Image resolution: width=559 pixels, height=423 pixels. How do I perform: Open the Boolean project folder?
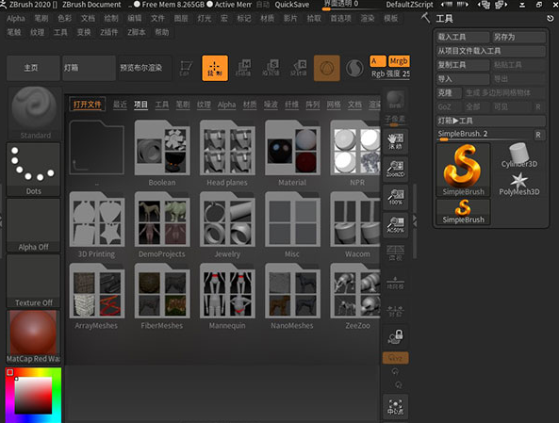[162, 154]
